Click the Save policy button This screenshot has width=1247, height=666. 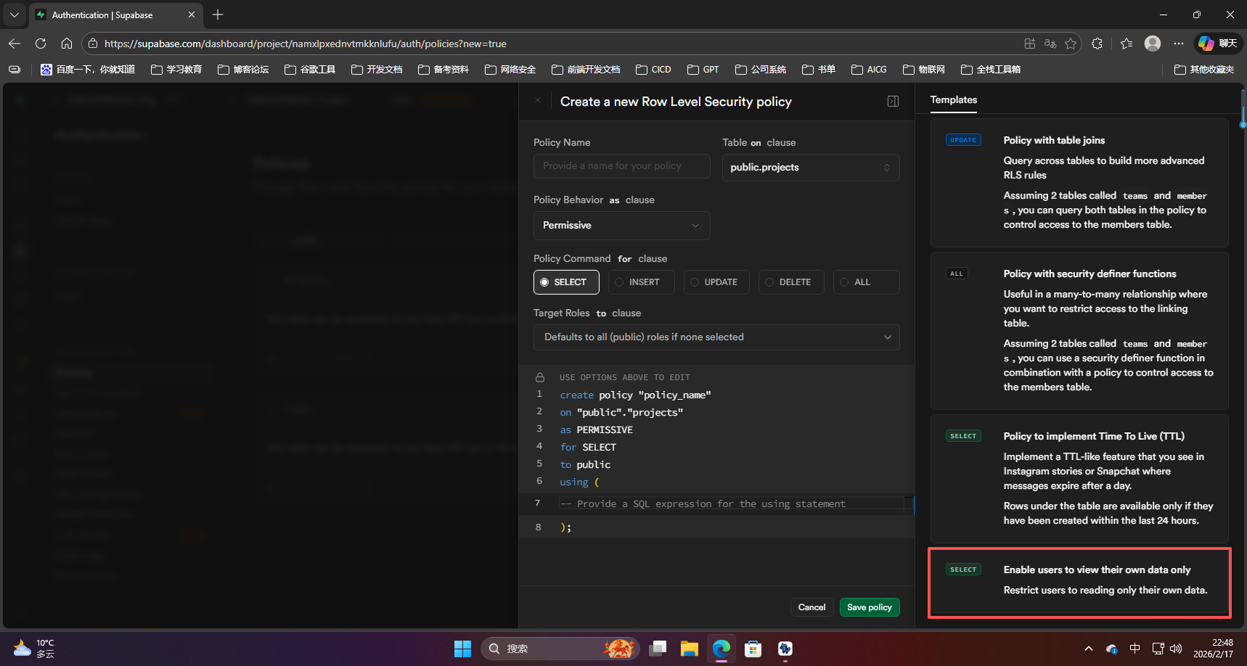click(870, 607)
